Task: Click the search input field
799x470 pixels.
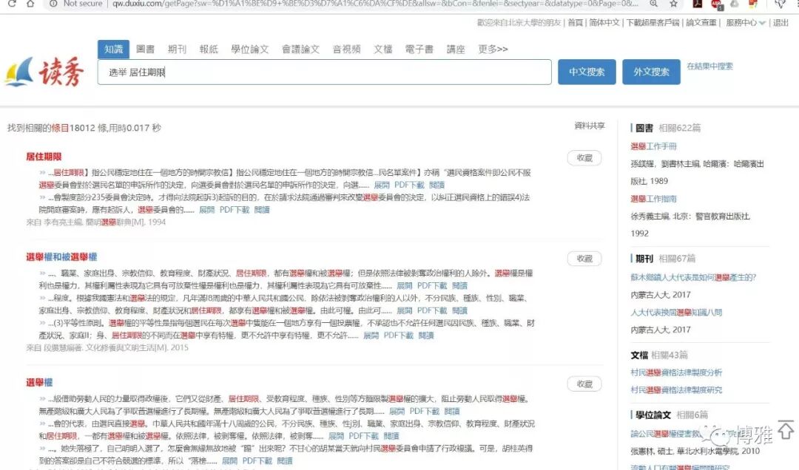Action: 324,72
